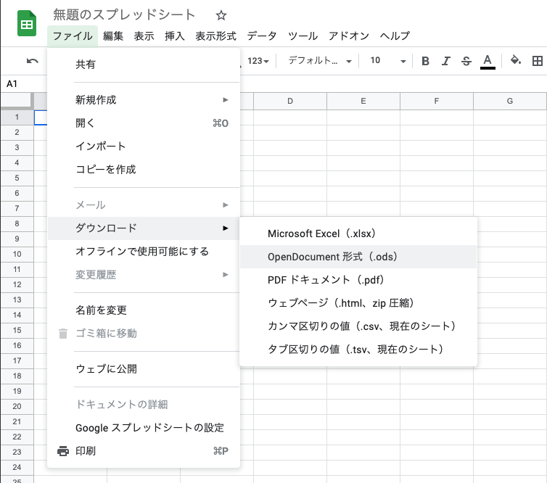The width and height of the screenshot is (547, 483).
Task: Select row 1 header
Action: pos(17,117)
